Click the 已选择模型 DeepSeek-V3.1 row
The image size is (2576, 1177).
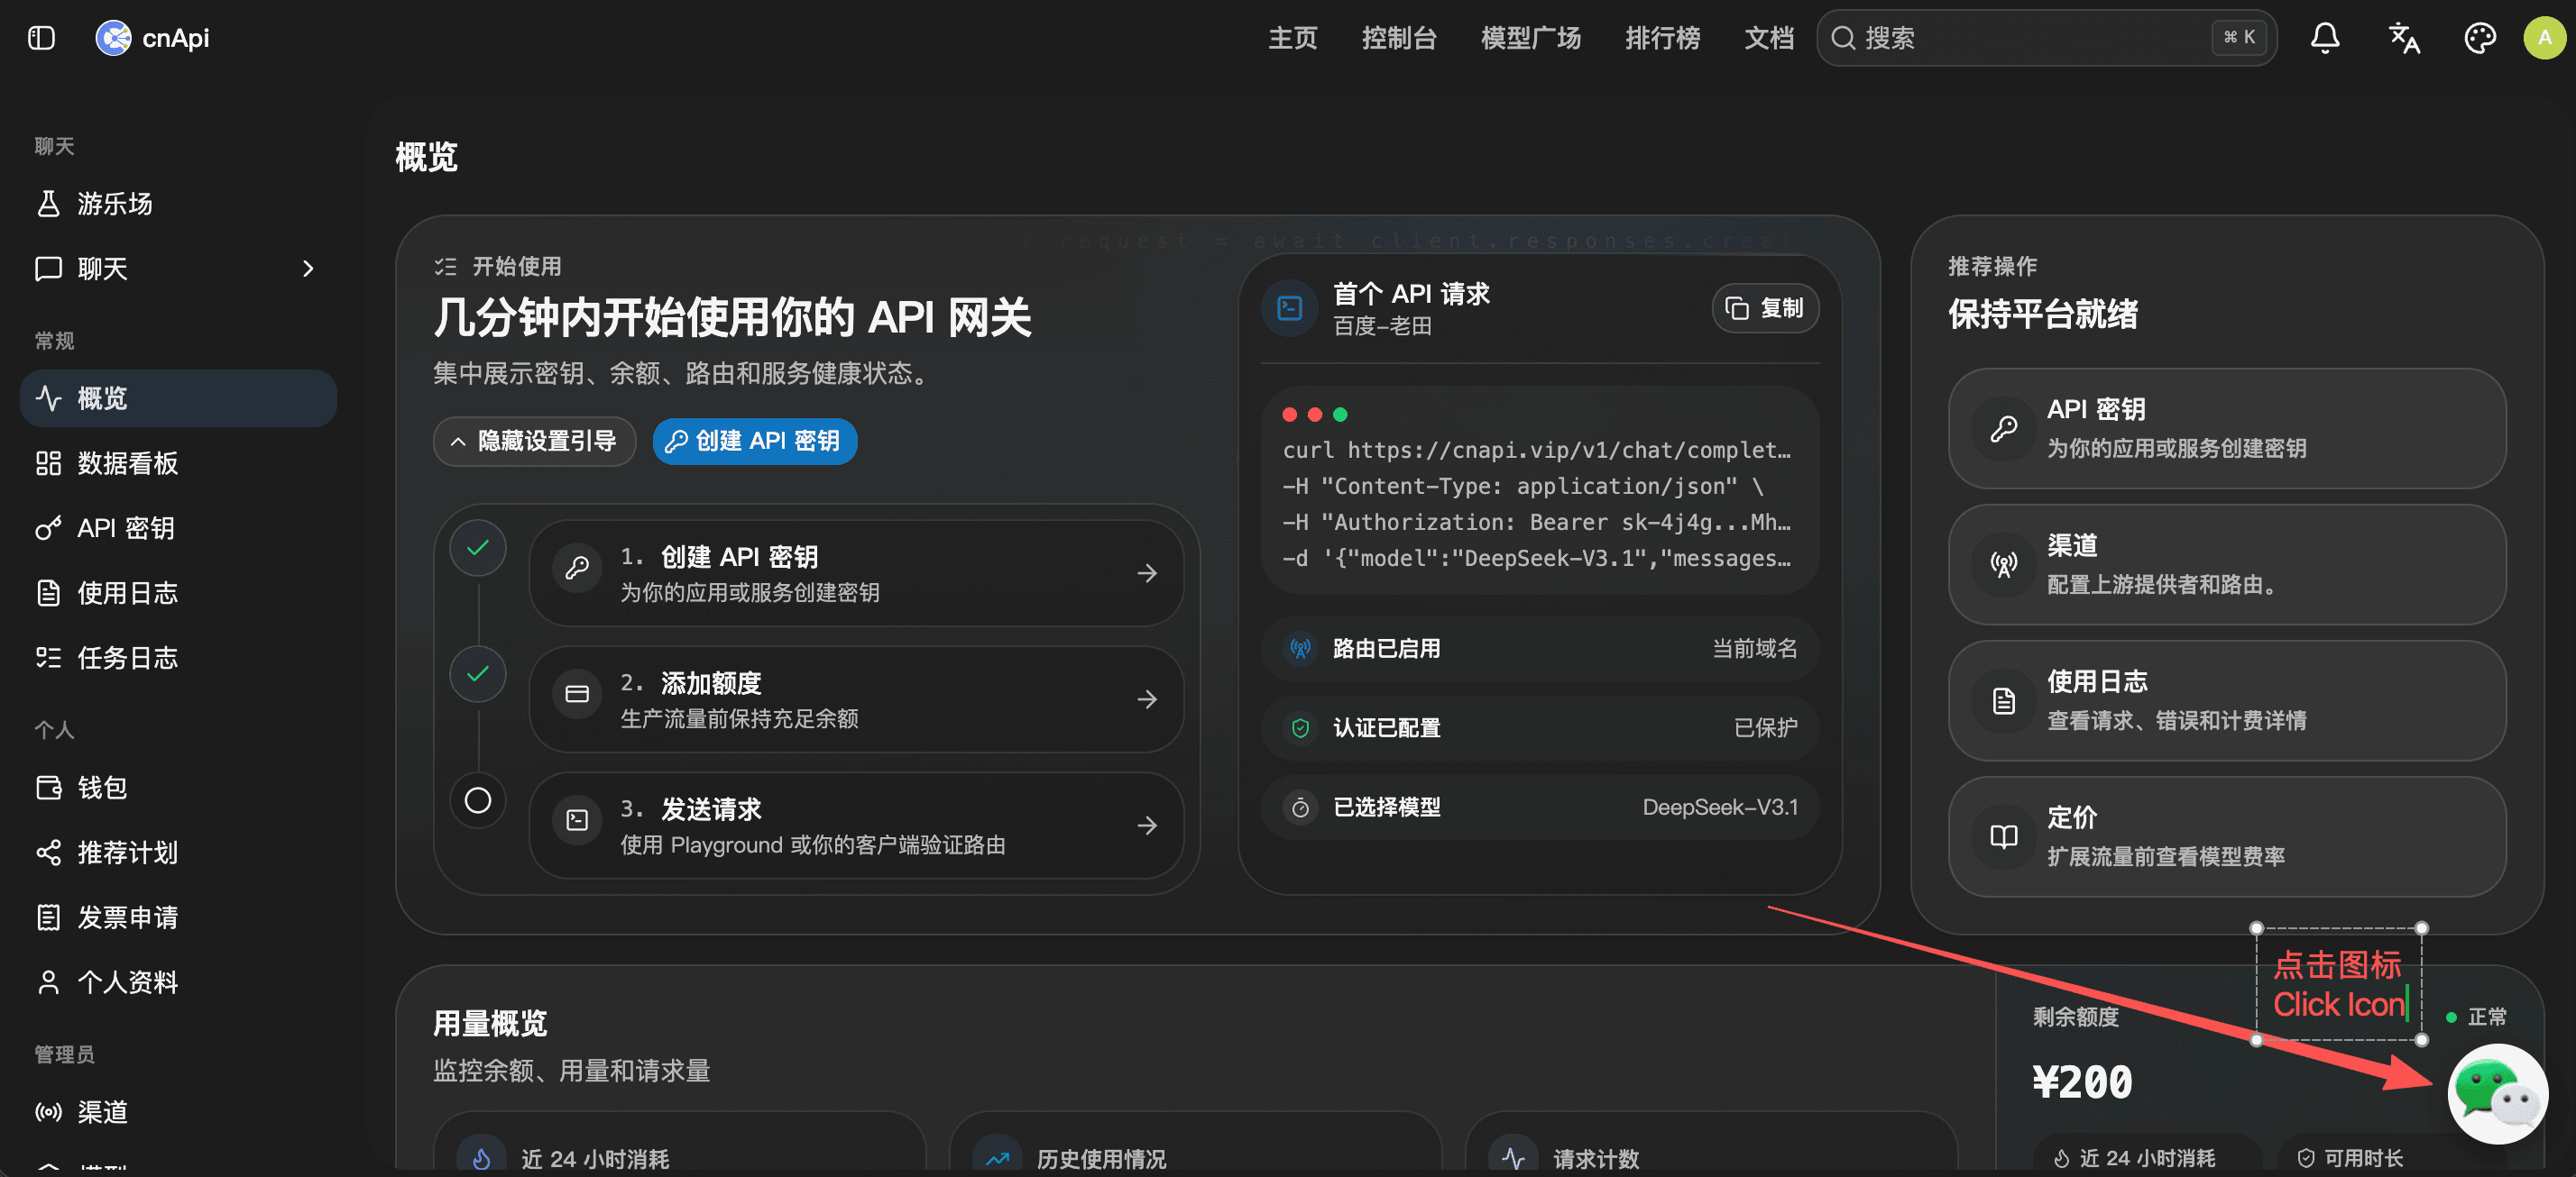[1539, 807]
